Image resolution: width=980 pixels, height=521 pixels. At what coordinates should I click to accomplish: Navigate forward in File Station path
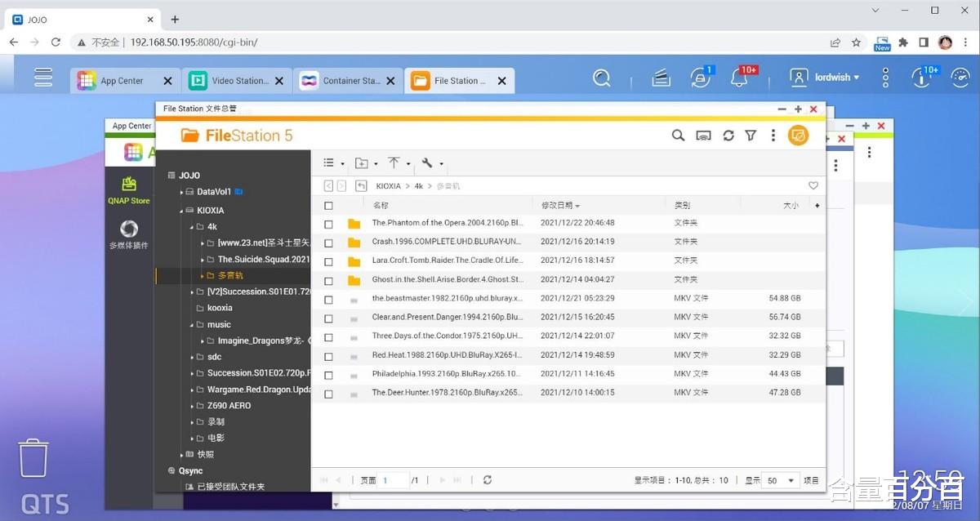[x=341, y=186]
